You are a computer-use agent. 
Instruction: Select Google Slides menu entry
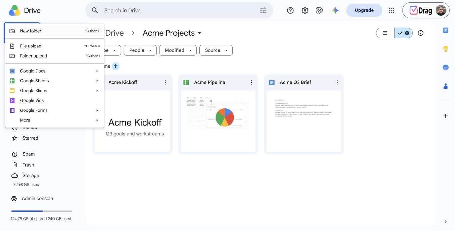55,91
